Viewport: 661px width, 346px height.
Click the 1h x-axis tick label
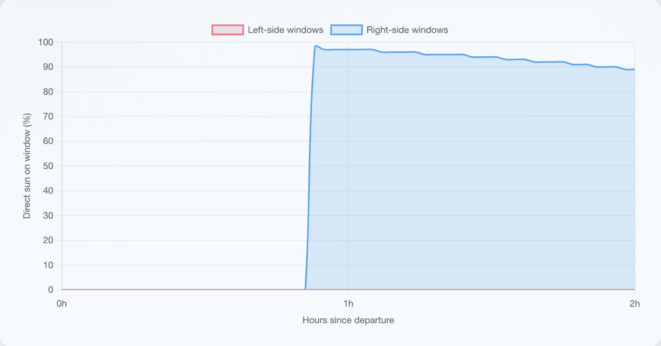click(348, 304)
